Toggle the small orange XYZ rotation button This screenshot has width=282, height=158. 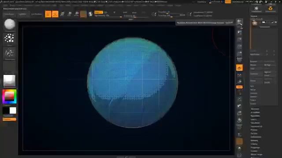(239, 87)
